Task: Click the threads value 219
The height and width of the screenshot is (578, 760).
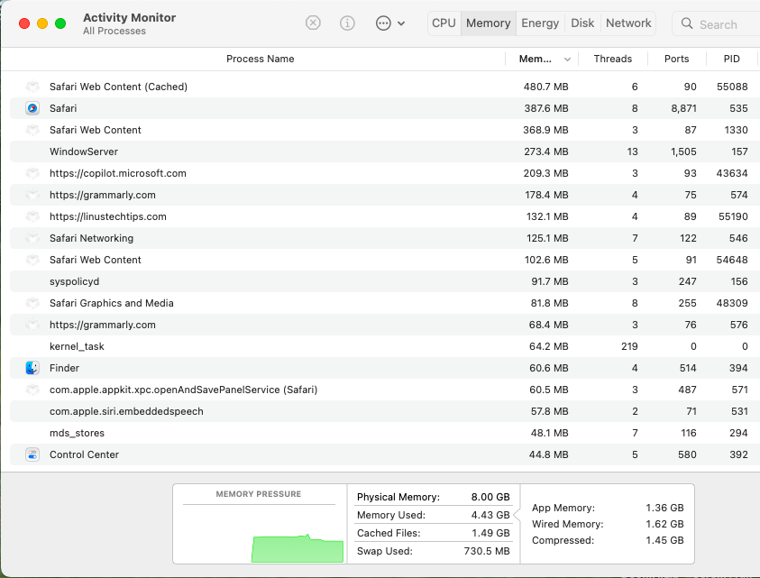Action: [x=629, y=346]
